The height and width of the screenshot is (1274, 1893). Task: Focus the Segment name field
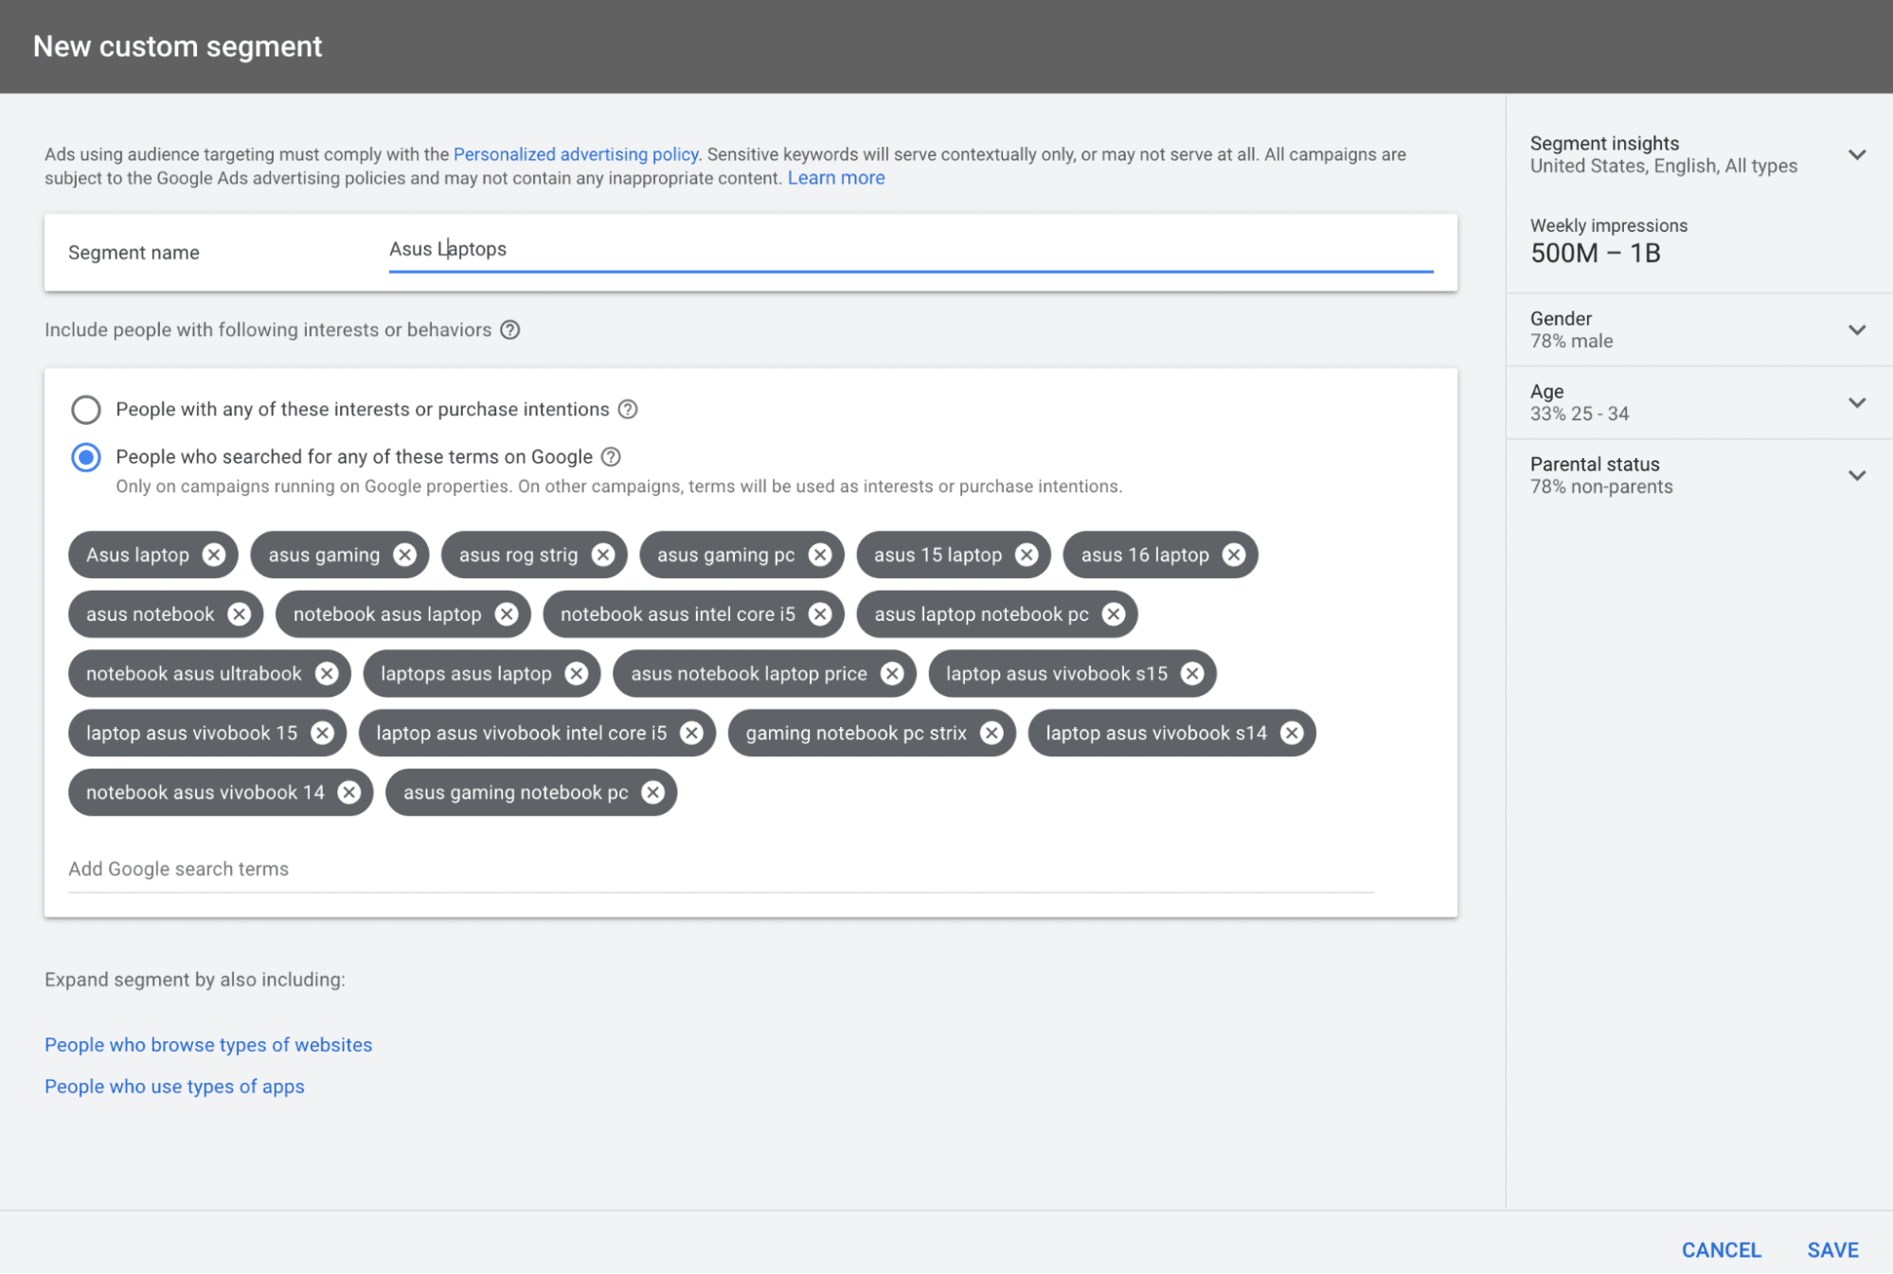pyautogui.click(x=911, y=250)
